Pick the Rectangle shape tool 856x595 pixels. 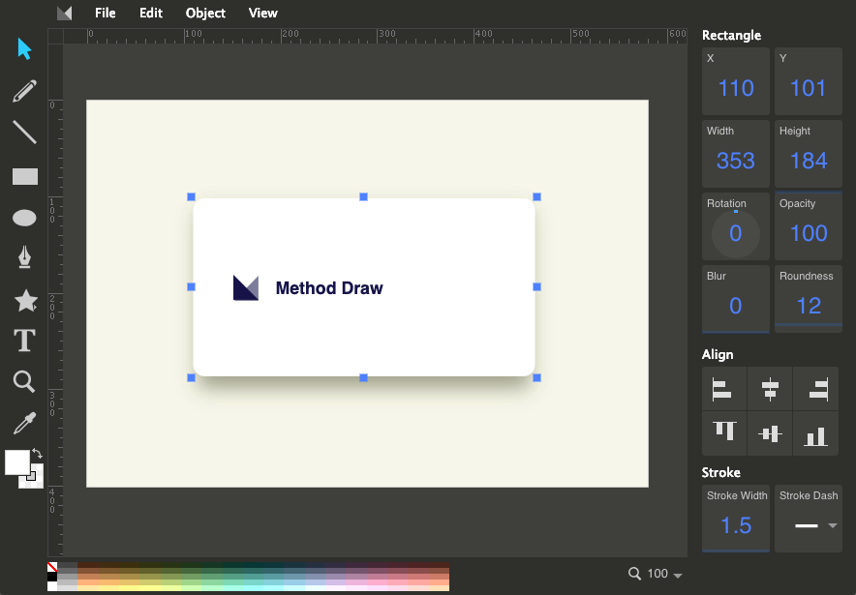[x=24, y=176]
